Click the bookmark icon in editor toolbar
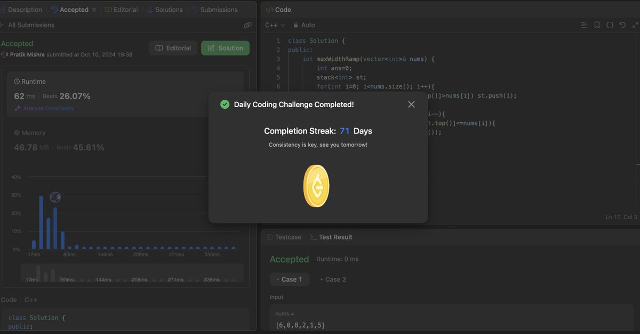The image size is (640, 334). pos(597,25)
